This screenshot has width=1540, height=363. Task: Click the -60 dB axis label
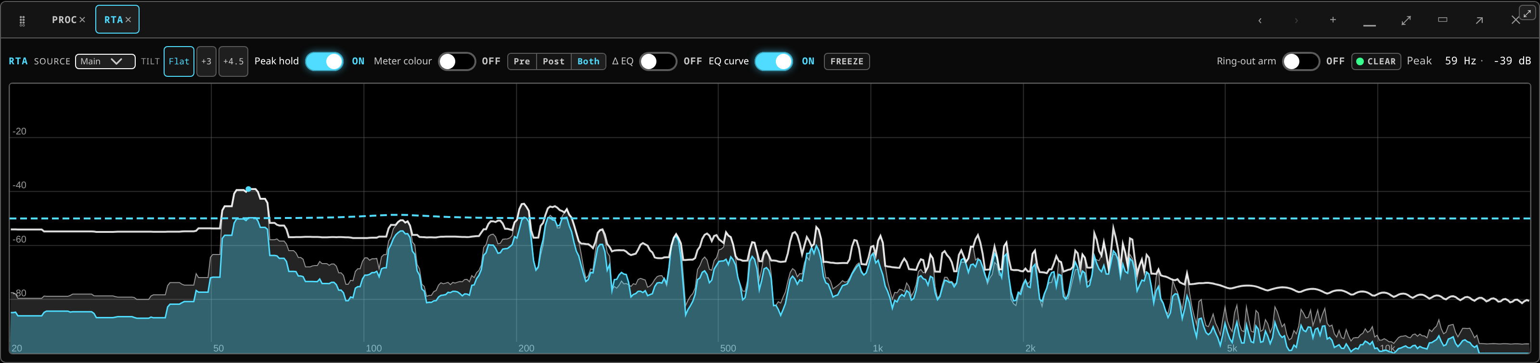tap(20, 240)
